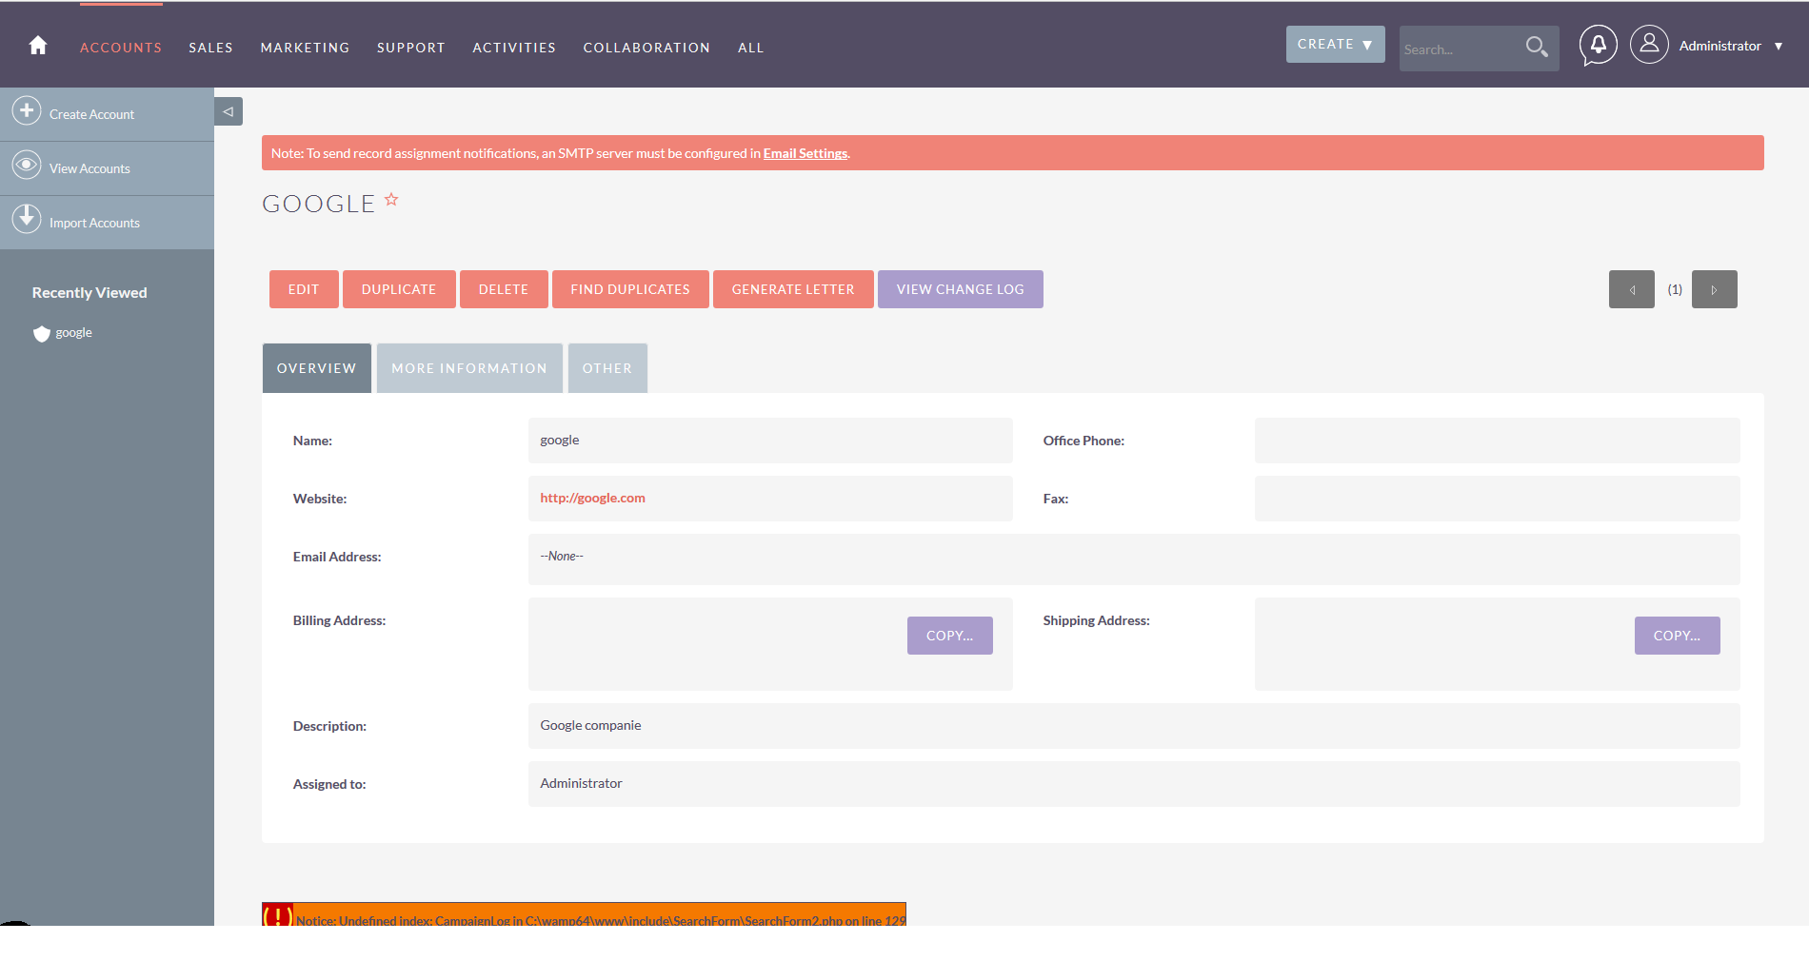The width and height of the screenshot is (1809, 961).
Task: Click the View Accounts eye icon
Action: 27,166
